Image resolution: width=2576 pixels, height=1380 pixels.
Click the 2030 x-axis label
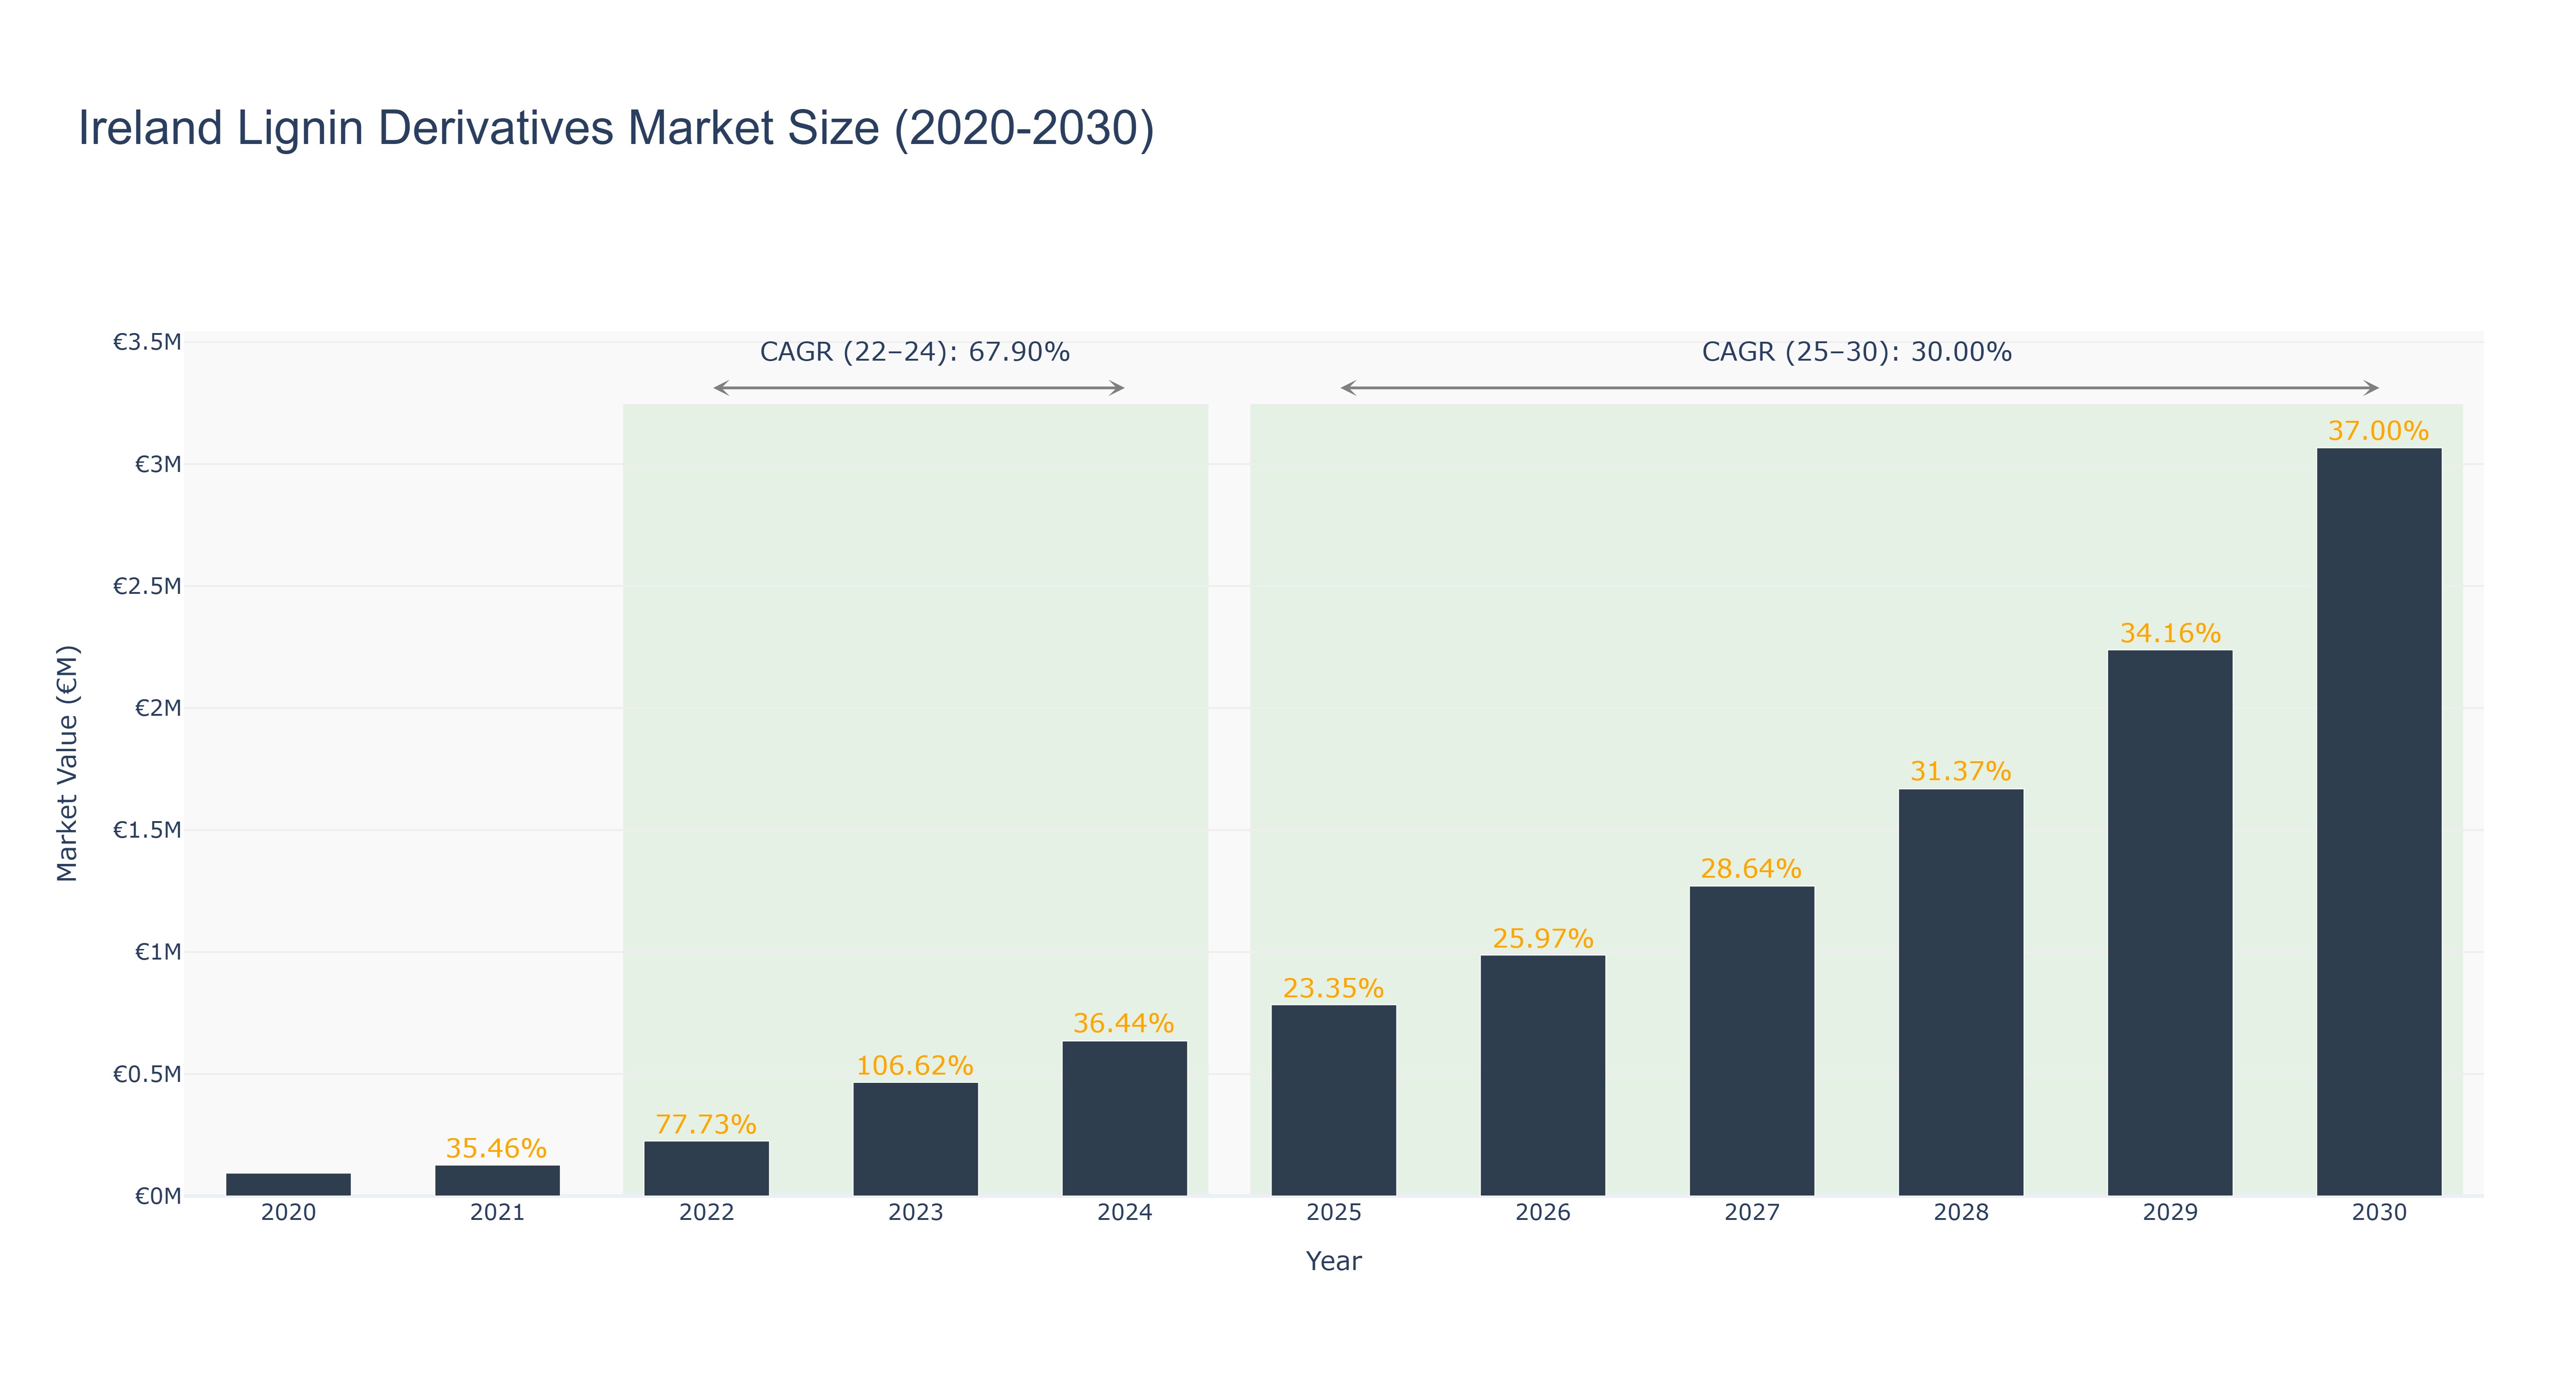2379,1213
